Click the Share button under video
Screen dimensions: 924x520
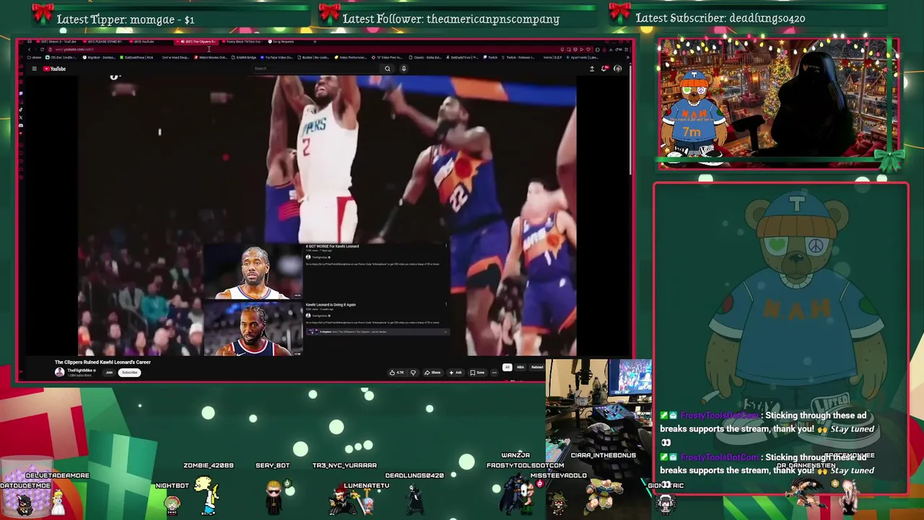(432, 373)
